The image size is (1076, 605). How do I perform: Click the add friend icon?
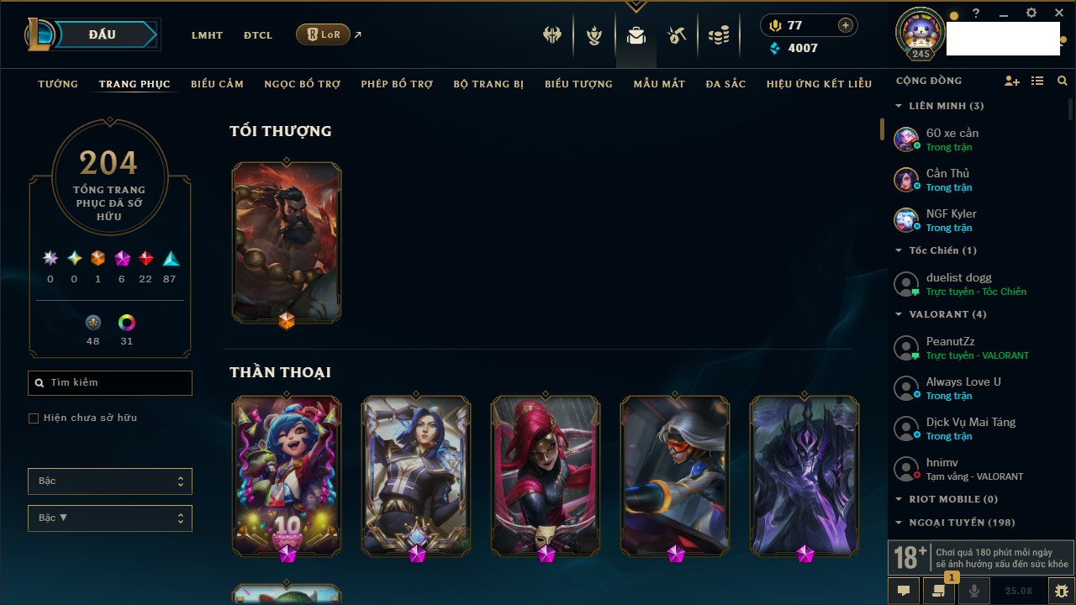pos(1012,81)
